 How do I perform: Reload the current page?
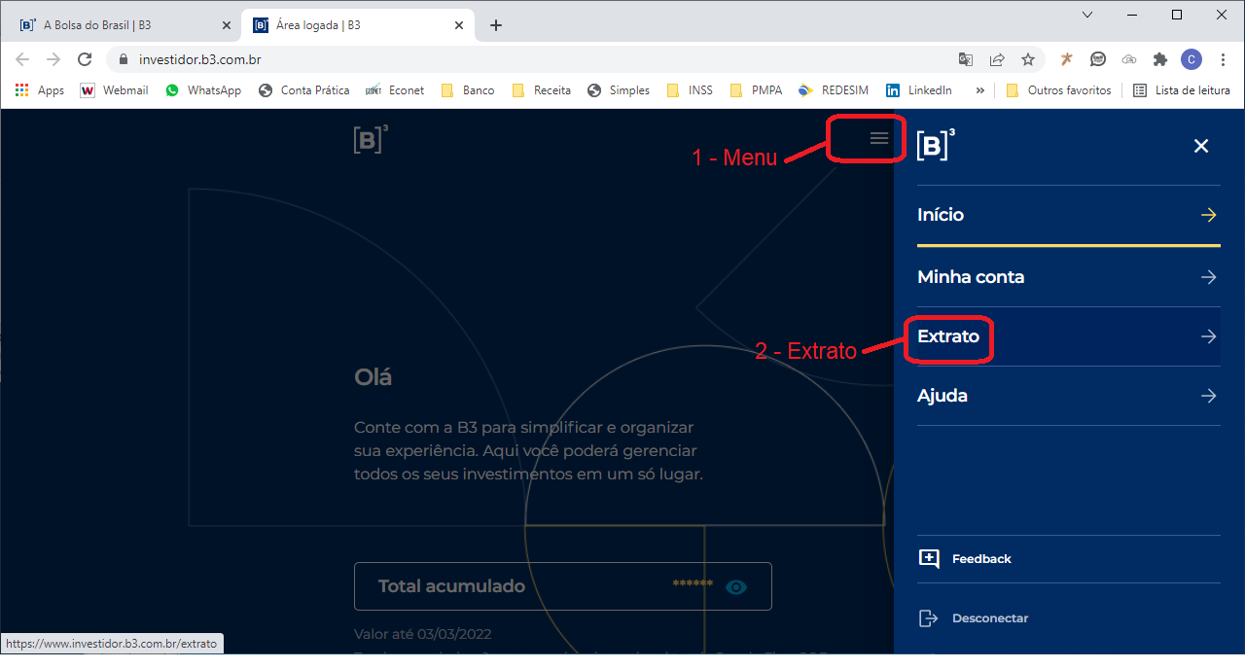click(x=85, y=59)
